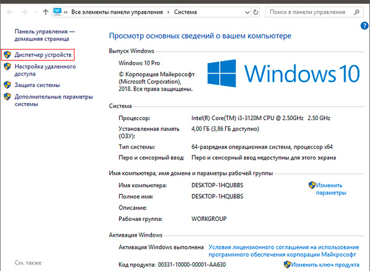Go back with the left arrow button
This screenshot has width=370, height=271.
[10, 12]
